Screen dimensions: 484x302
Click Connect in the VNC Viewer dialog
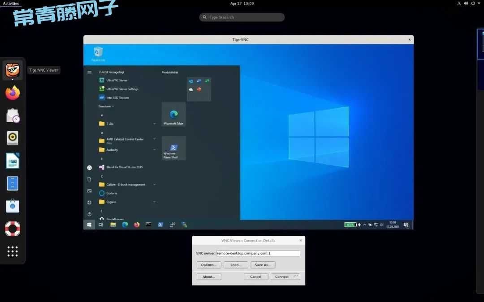pos(285,277)
